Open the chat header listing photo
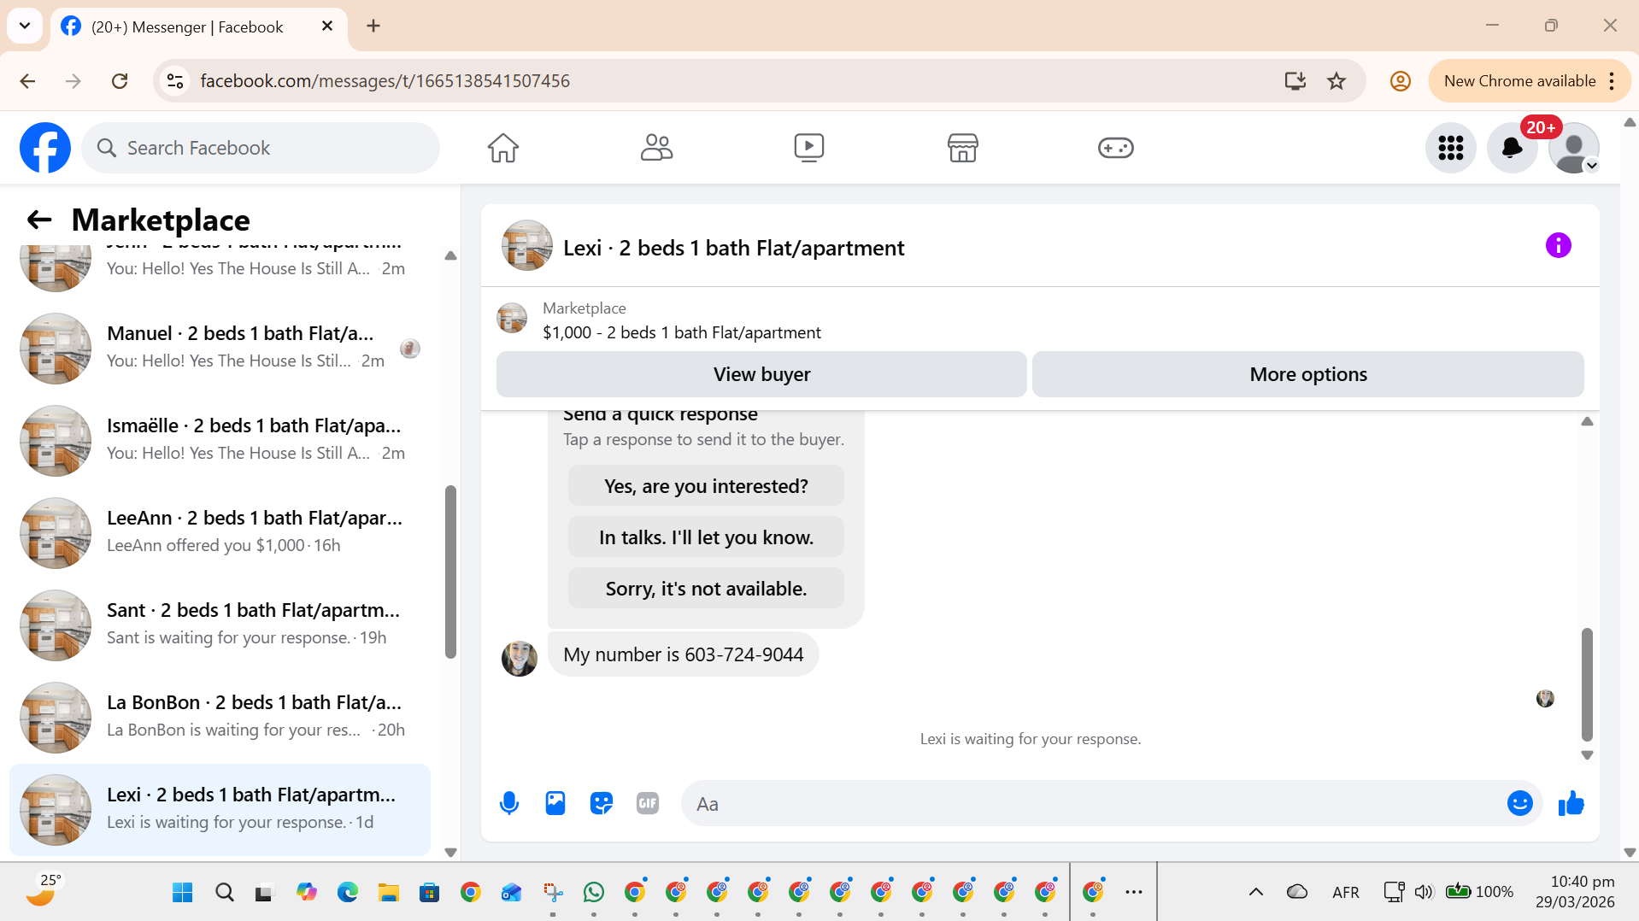Image resolution: width=1639 pixels, height=921 pixels. [x=527, y=246]
